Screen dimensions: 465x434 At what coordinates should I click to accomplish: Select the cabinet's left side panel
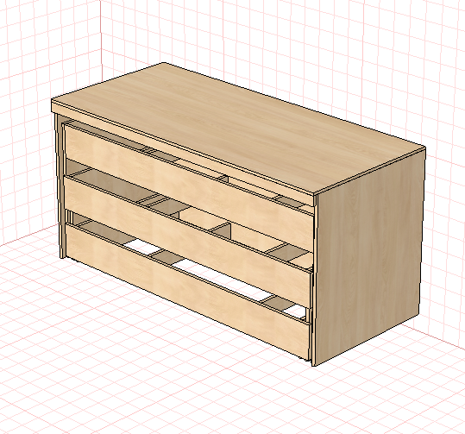coord(60,186)
